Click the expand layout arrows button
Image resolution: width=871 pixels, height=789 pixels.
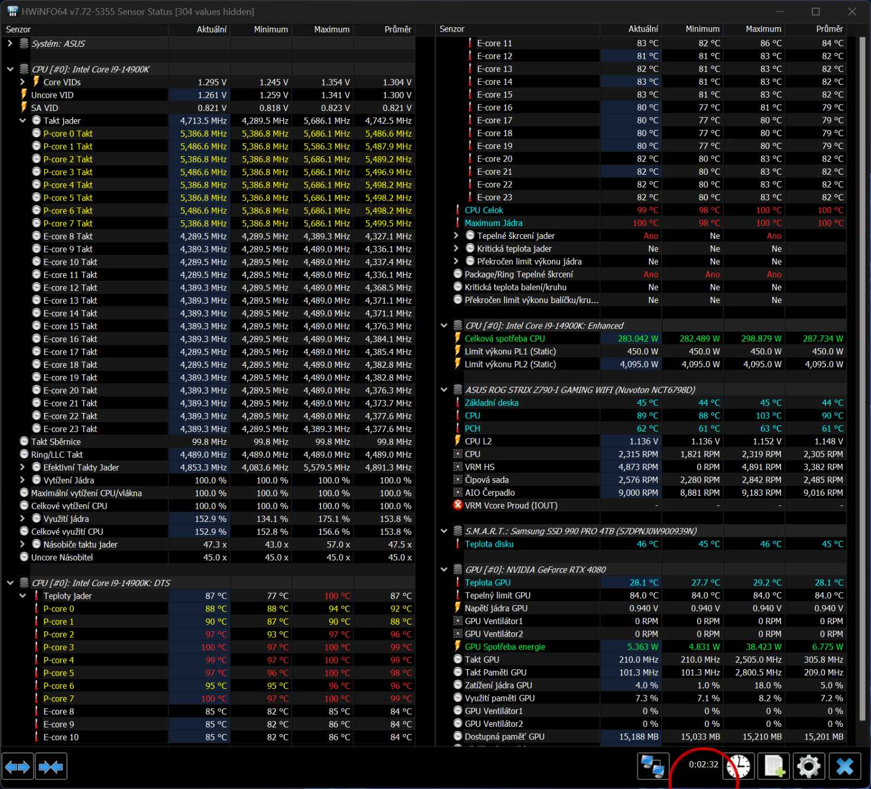(17, 767)
